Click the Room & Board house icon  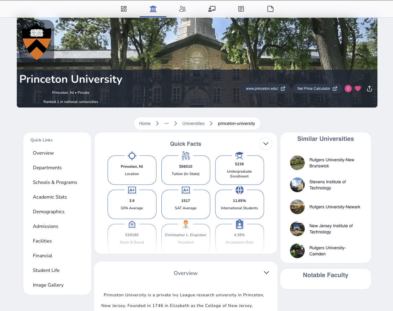[x=132, y=224]
